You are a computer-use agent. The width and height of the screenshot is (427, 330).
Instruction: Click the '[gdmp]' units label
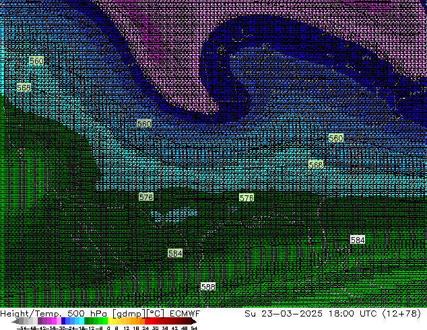pos(129,314)
